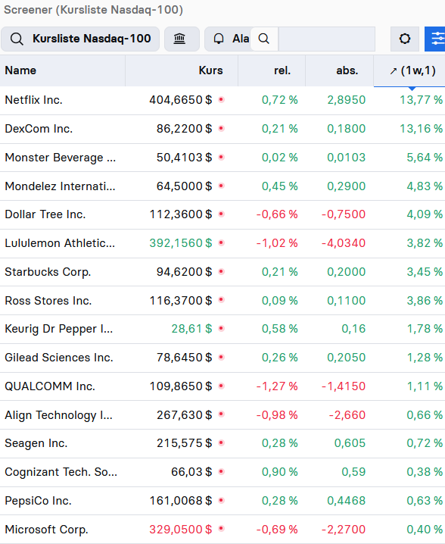The width and height of the screenshot is (445, 544).
Task: Sort by the Kurs column header
Action: click(x=182, y=70)
